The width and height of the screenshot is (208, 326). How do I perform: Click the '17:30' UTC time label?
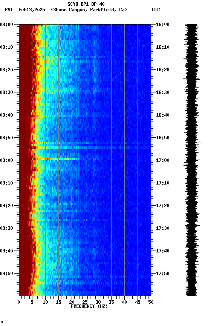coord(163,228)
